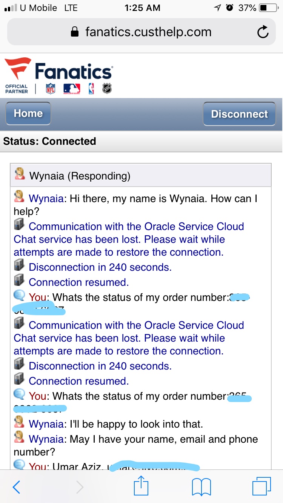The width and height of the screenshot is (283, 503).
Task: Tap the Safari share icon
Action: pos(141,487)
